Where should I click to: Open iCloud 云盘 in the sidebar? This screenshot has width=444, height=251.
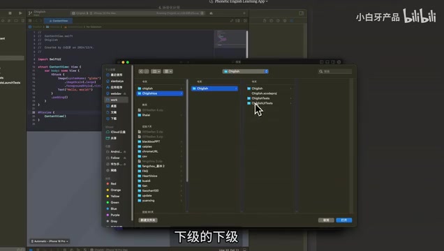(116, 132)
